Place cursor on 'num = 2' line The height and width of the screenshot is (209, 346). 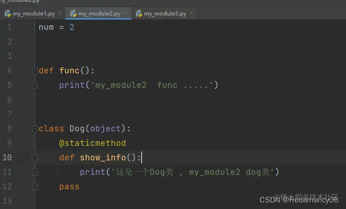(x=56, y=27)
